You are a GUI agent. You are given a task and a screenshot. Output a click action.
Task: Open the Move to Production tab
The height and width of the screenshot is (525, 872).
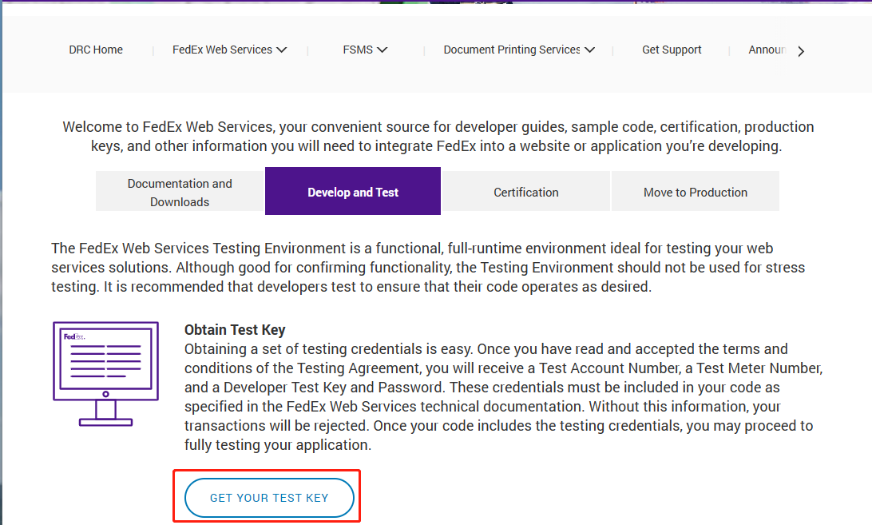[x=696, y=192]
